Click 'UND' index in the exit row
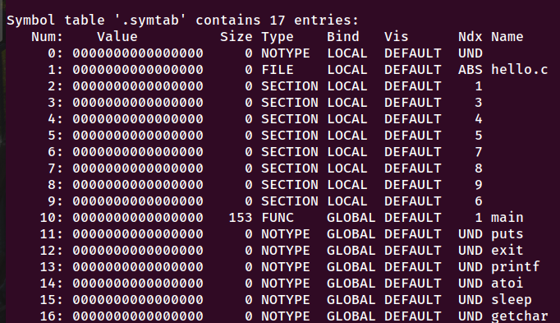The height and width of the screenshot is (323, 560). tap(470, 251)
